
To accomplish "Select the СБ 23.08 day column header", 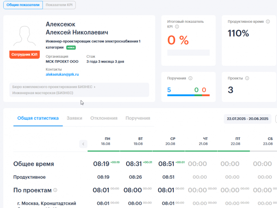I will click(x=268, y=141).
